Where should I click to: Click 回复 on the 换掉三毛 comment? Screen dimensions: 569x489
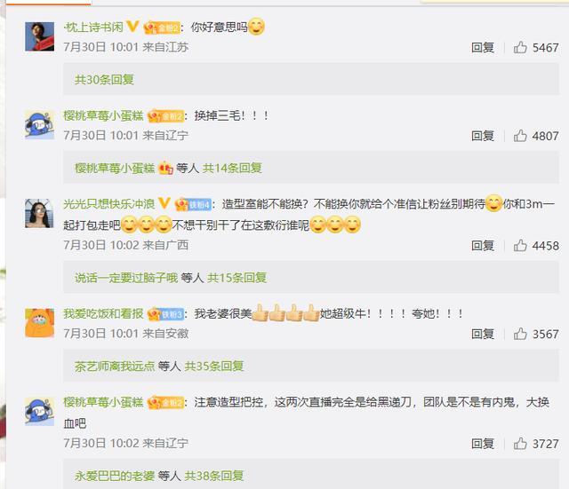[x=483, y=136]
